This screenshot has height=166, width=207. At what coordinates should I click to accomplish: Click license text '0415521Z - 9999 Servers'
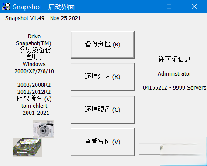coord(174,88)
